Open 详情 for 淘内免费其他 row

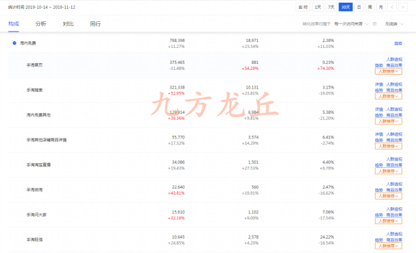click(379, 110)
